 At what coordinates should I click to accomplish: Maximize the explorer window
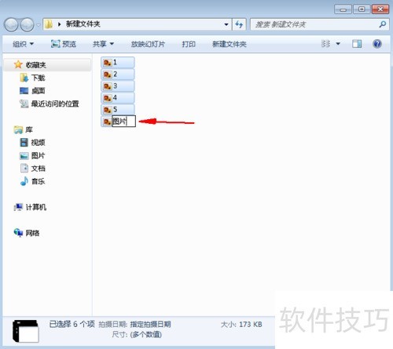[362, 9]
